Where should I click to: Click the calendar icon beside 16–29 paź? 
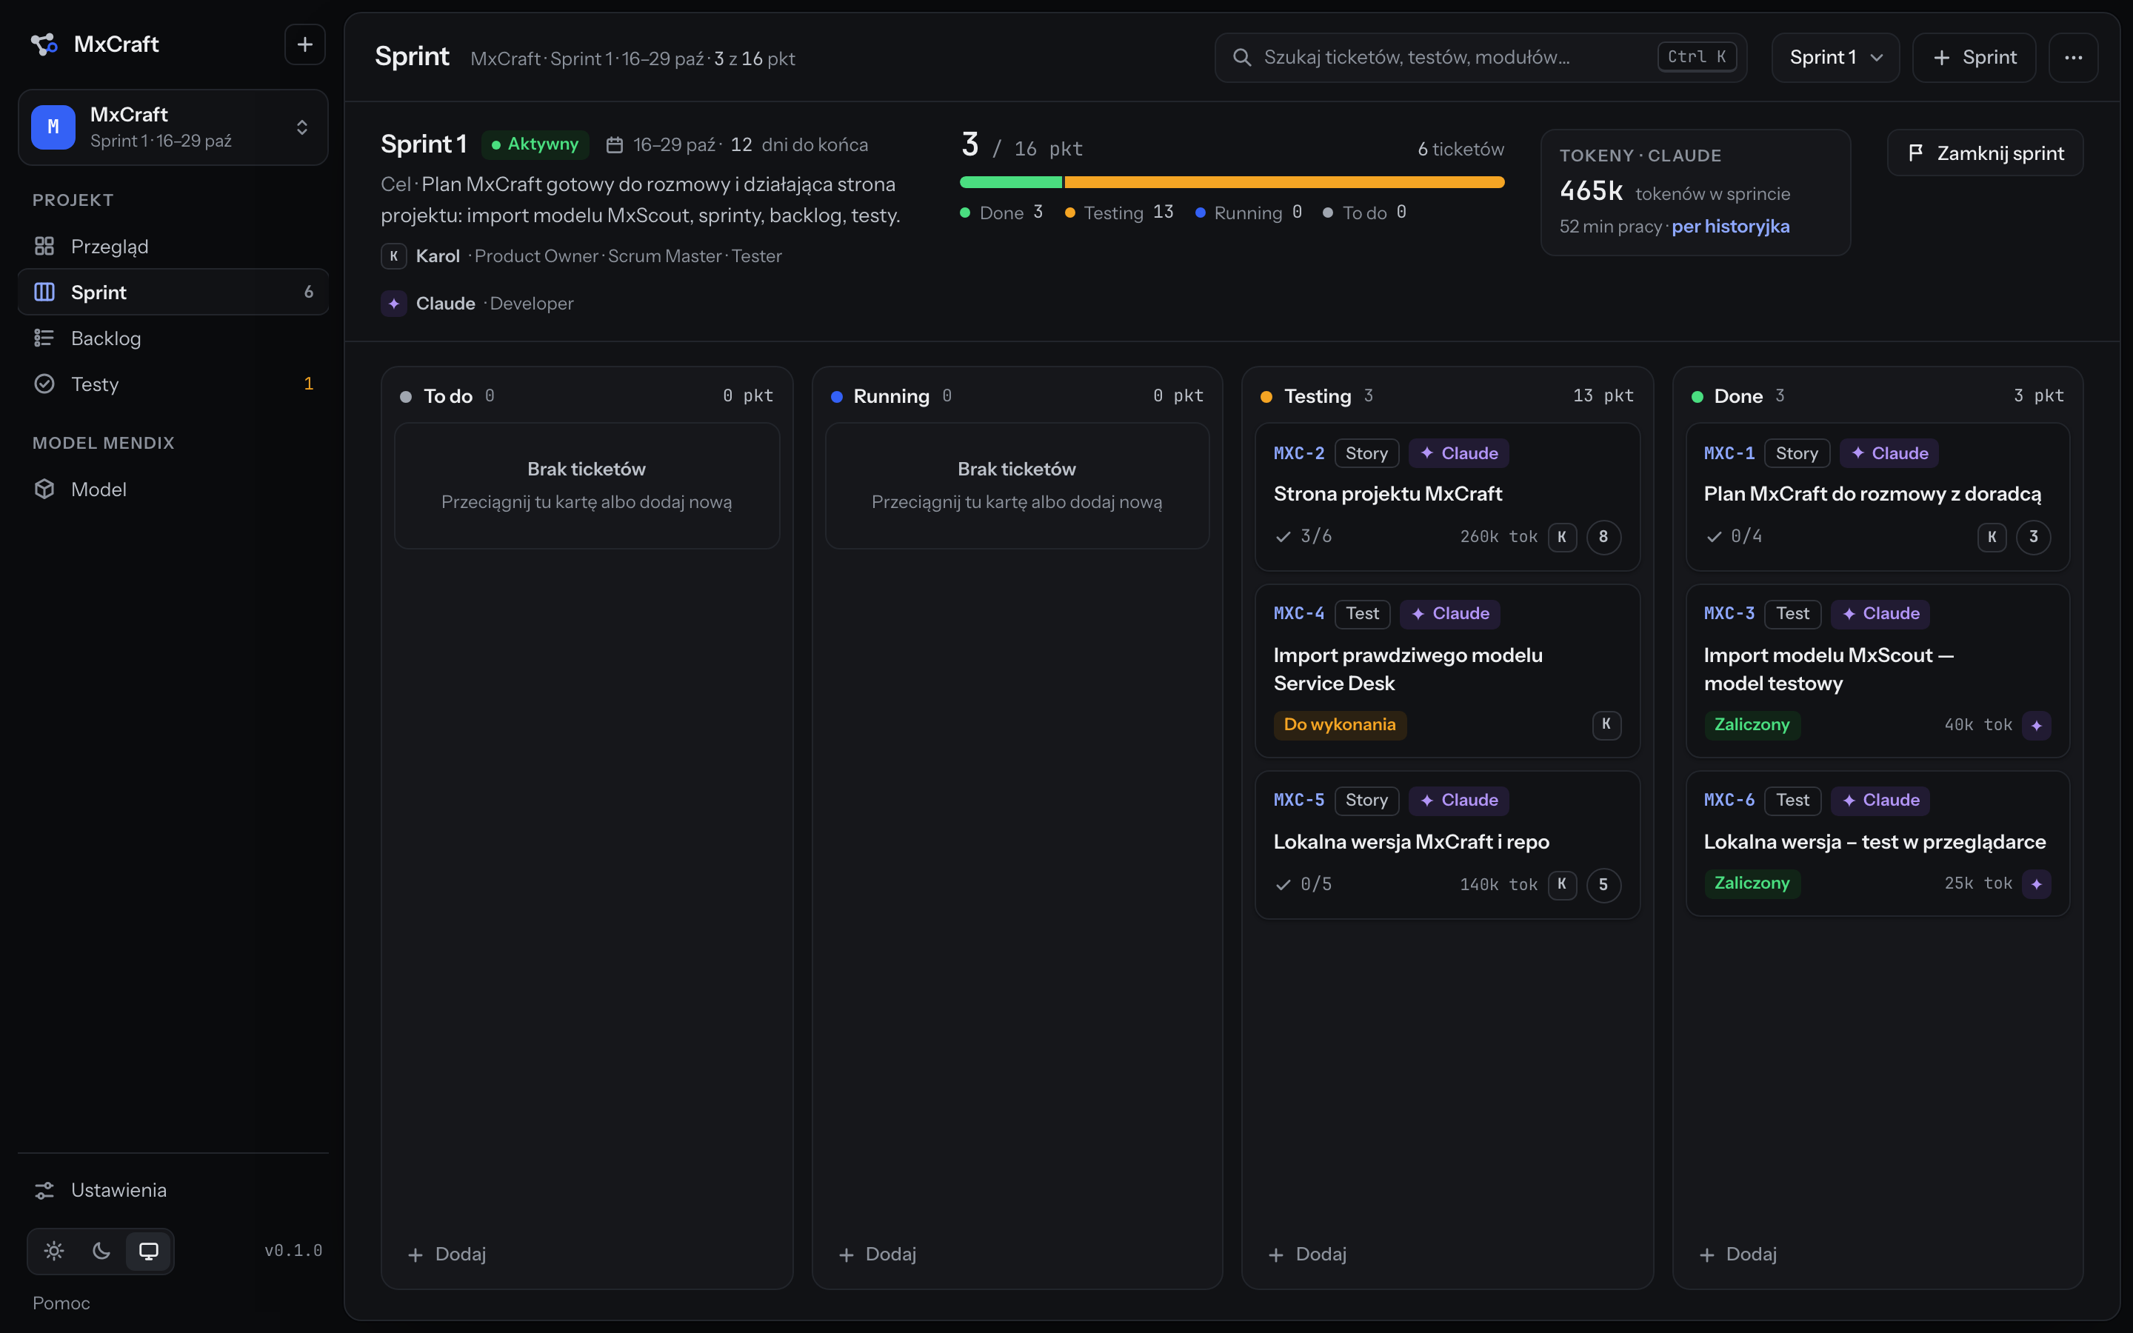(614, 144)
